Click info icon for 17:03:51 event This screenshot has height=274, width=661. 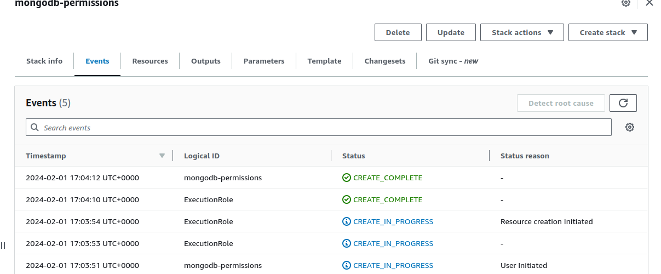click(x=347, y=265)
